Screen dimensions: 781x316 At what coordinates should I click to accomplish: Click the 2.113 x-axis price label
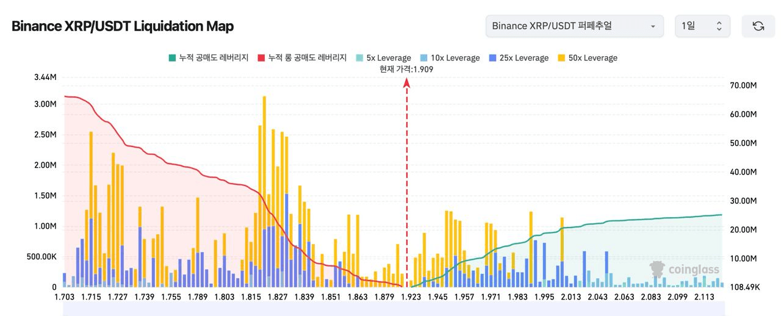(x=704, y=297)
